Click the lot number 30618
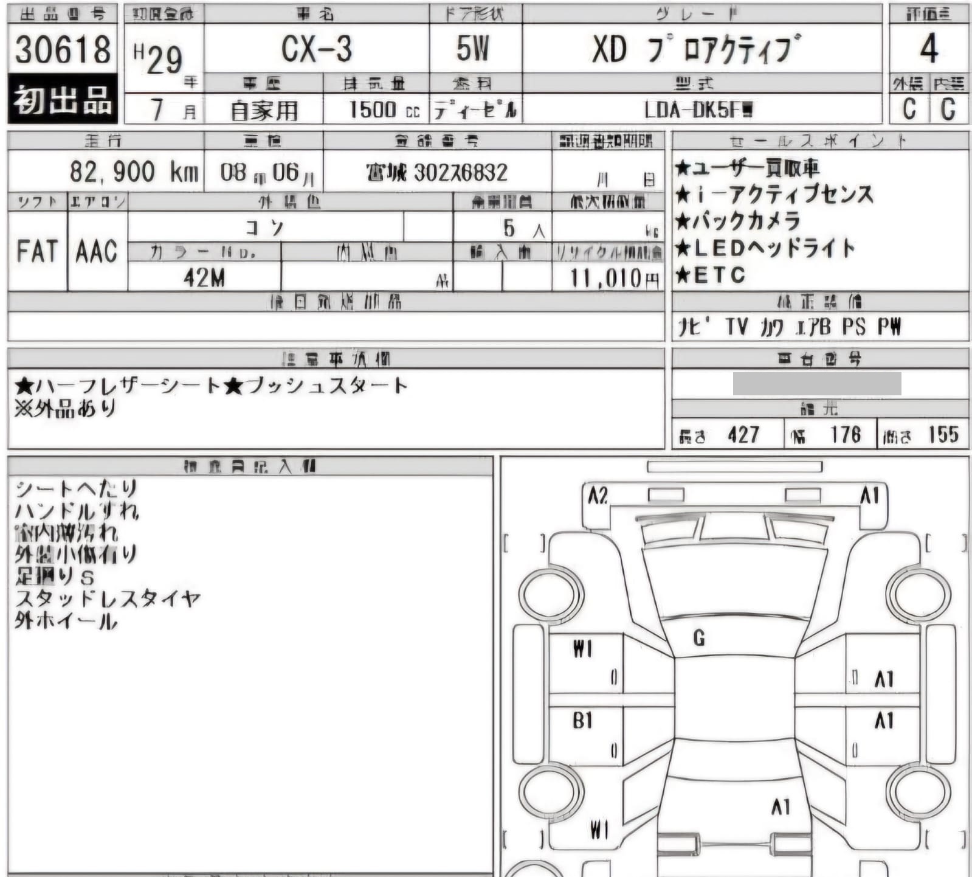 (x=63, y=49)
